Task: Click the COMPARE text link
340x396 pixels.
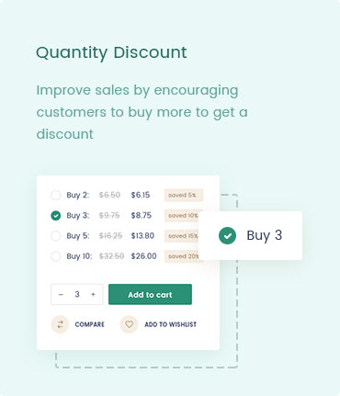Action: 90,324
